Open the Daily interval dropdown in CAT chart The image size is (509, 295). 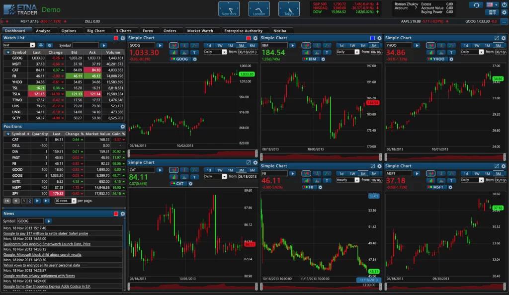(215, 176)
